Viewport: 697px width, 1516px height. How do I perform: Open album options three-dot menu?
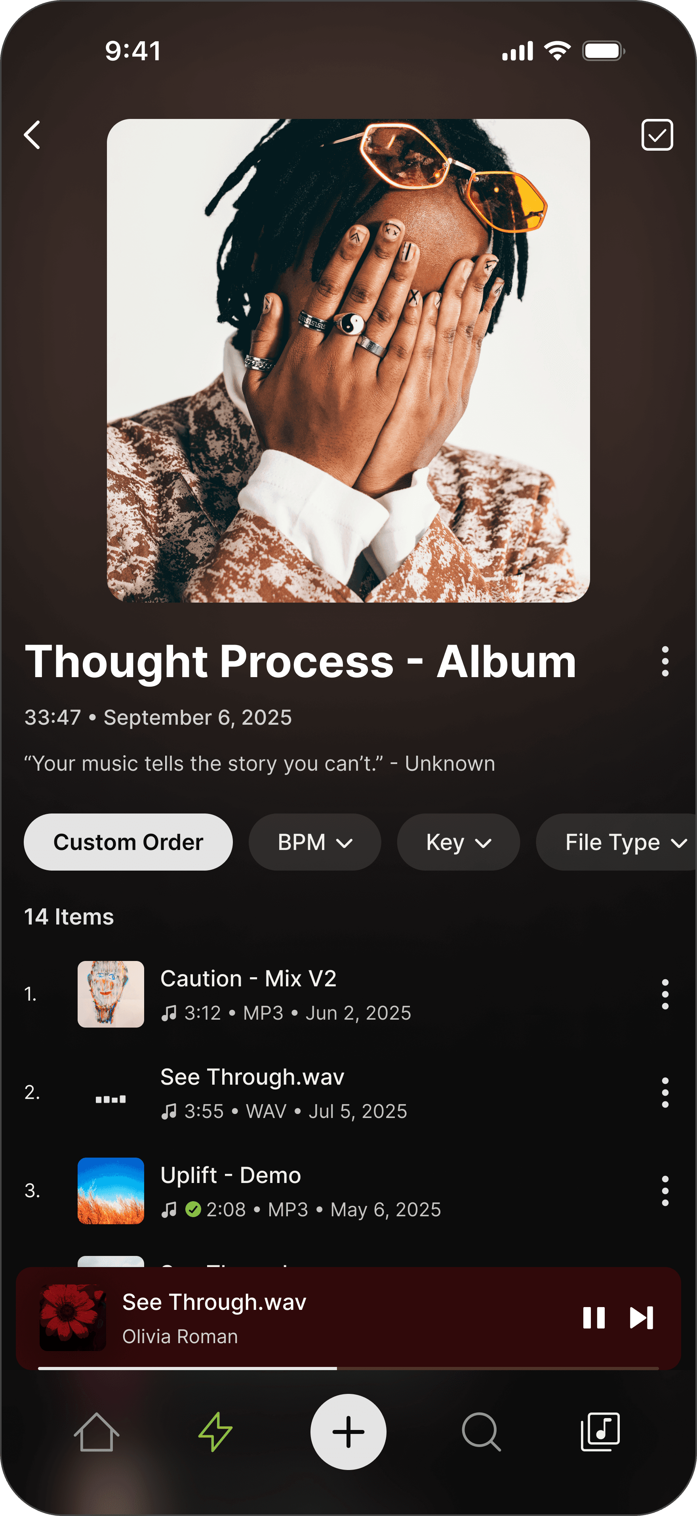[x=665, y=661]
